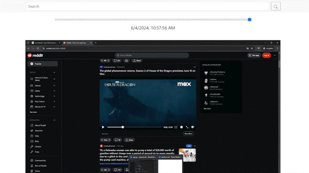Reload the page using the browser refresh icon

coord(38,48)
